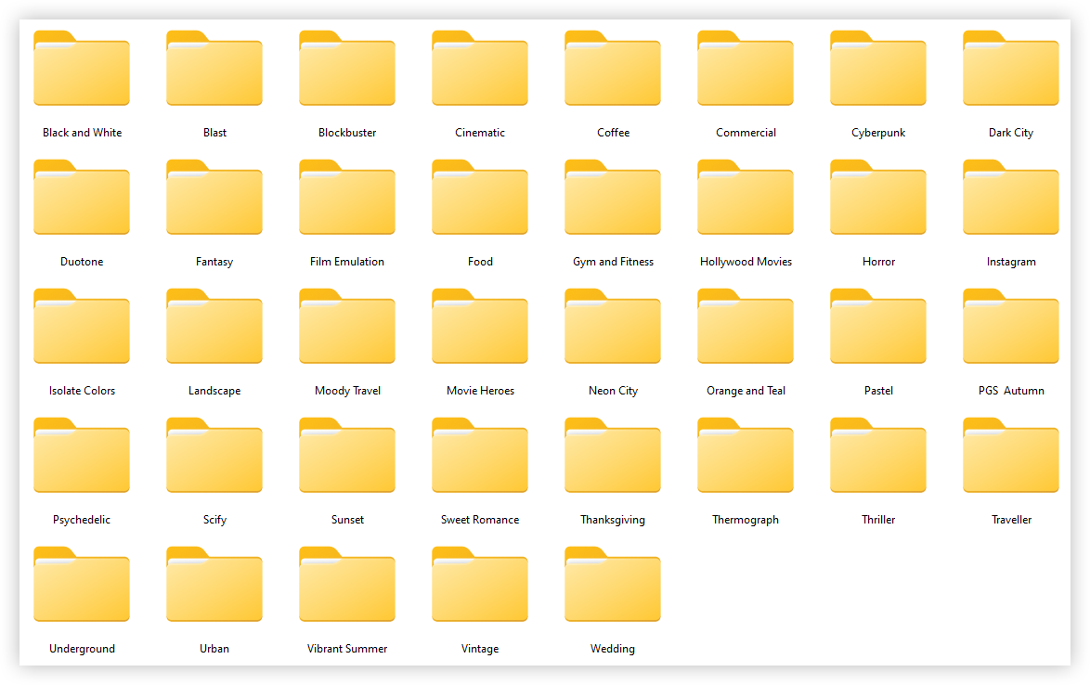
Task: Click the "Instagram" name label
Action: tap(1011, 262)
